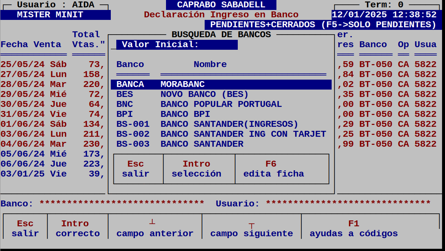Click the CAPRABO SABADELL header
Viewport: 445px width, 251px height.
[x=222, y=5]
